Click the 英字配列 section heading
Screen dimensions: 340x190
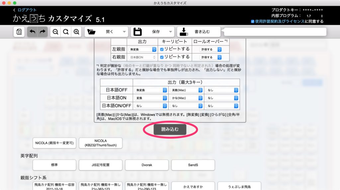click(29, 156)
